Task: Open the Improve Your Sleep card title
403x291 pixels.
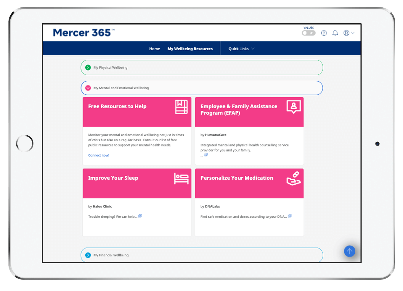Action: [x=113, y=178]
